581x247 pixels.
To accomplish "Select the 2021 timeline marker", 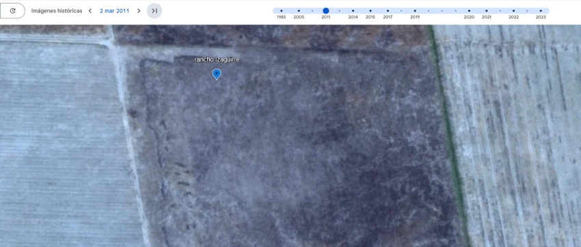I will point(487,11).
